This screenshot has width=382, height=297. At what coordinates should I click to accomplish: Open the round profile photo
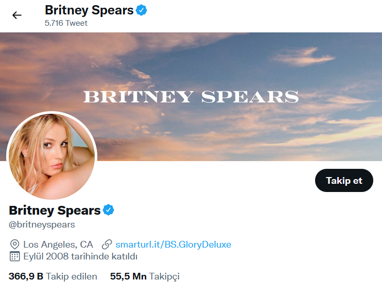pos(51,156)
